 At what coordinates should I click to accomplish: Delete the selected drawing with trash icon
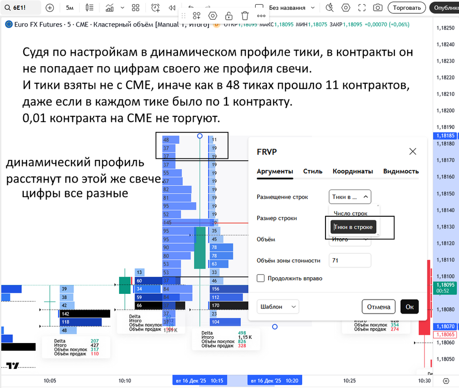(x=245, y=16)
